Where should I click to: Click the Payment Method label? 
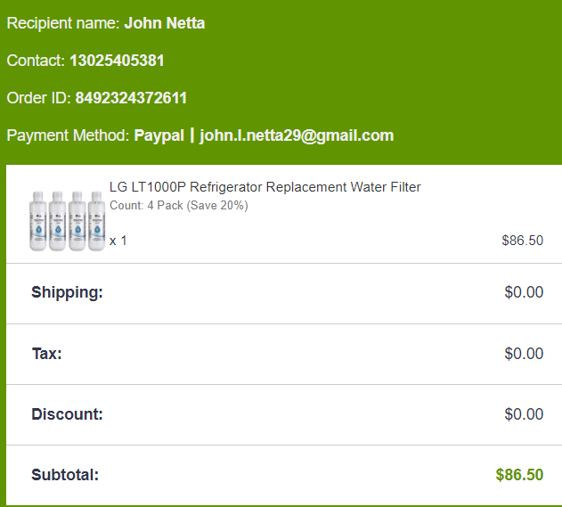68,135
